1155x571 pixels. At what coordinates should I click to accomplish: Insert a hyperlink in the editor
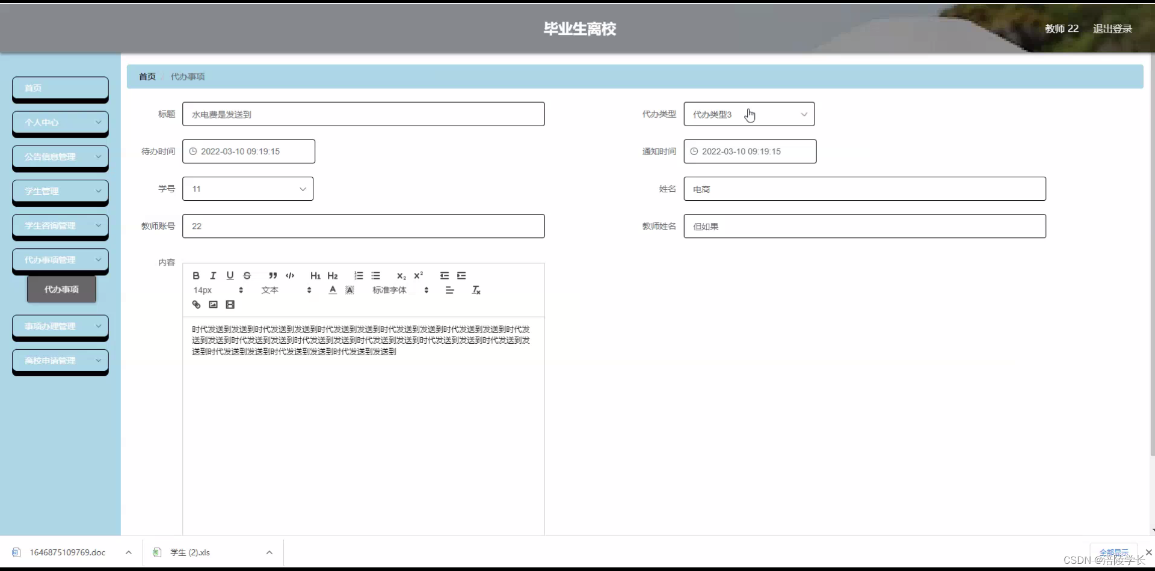tap(196, 305)
